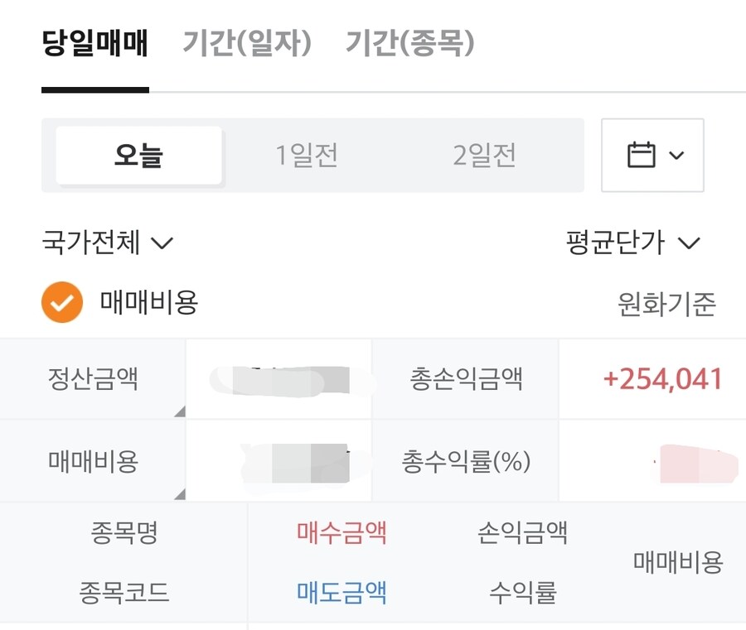Click the 수익률 column header

pos(522,593)
